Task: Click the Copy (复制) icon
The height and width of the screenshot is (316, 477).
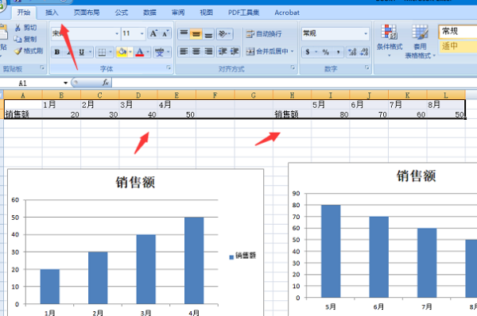Action: coord(17,39)
